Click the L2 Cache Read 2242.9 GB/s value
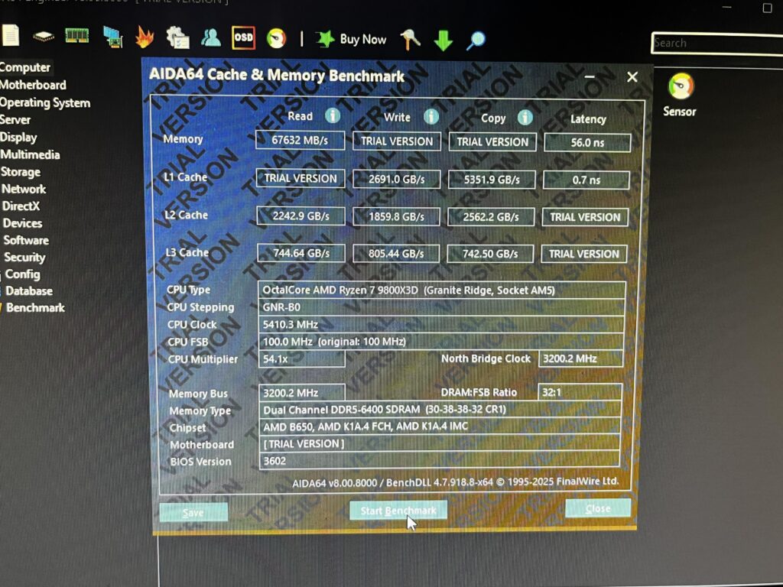 point(301,216)
